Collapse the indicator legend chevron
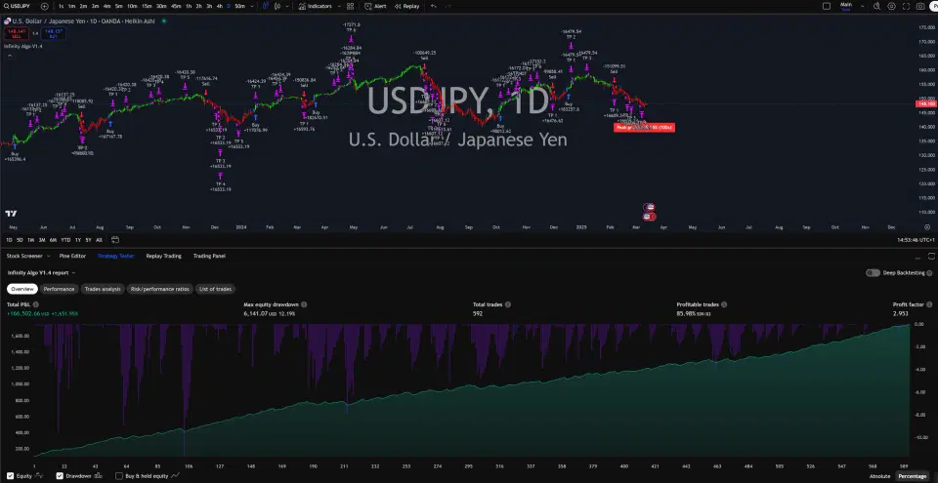Screen dimensions: 938x483 click(9, 55)
